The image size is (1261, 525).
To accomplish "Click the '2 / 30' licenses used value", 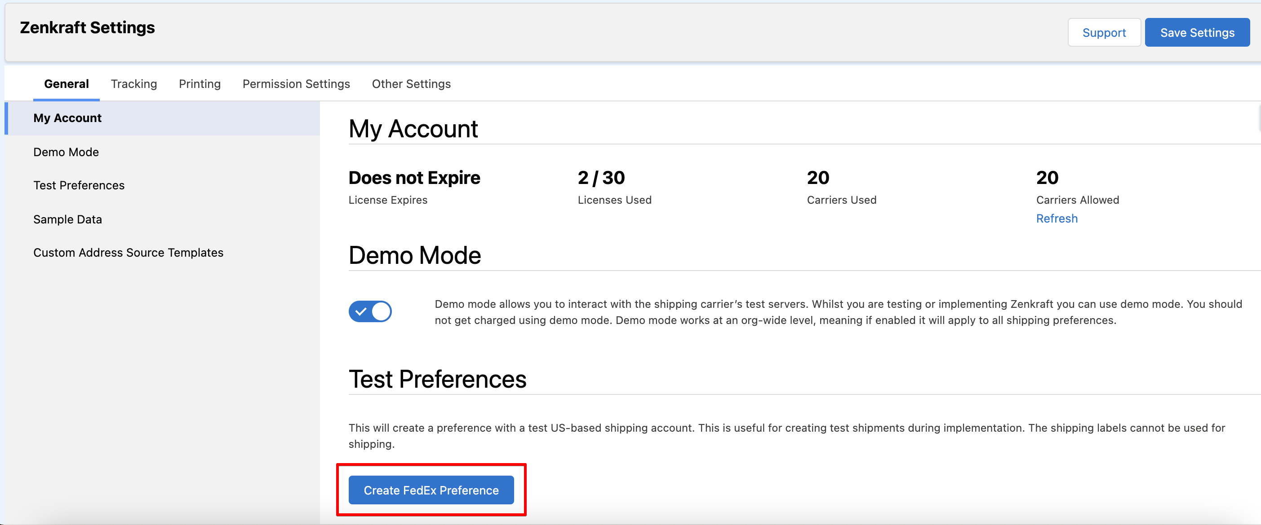I will pyautogui.click(x=601, y=178).
